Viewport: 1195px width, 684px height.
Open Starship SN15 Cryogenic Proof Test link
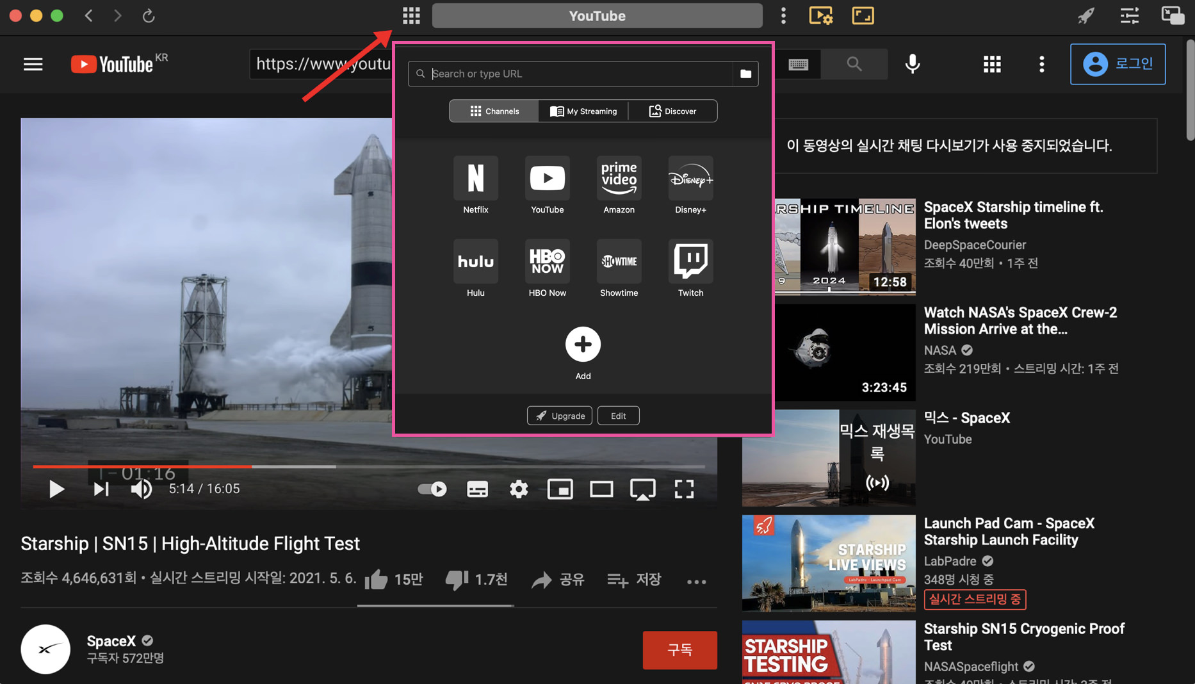click(x=1024, y=637)
